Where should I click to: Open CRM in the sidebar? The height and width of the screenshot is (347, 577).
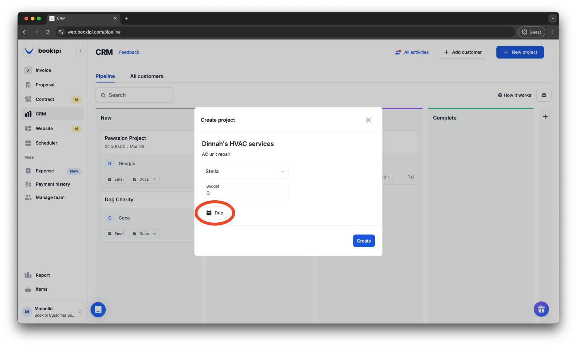coord(53,114)
